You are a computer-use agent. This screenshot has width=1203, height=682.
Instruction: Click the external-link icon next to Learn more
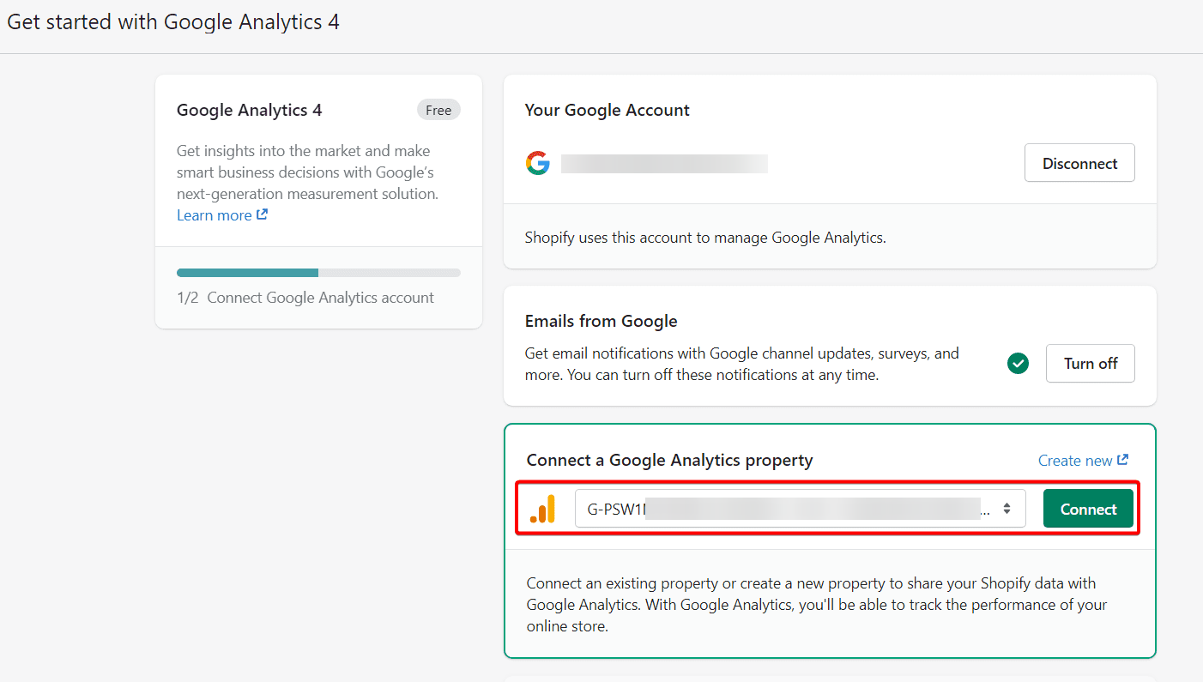click(x=263, y=214)
